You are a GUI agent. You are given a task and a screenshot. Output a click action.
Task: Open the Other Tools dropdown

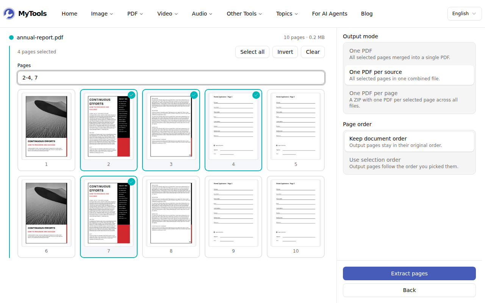point(244,14)
